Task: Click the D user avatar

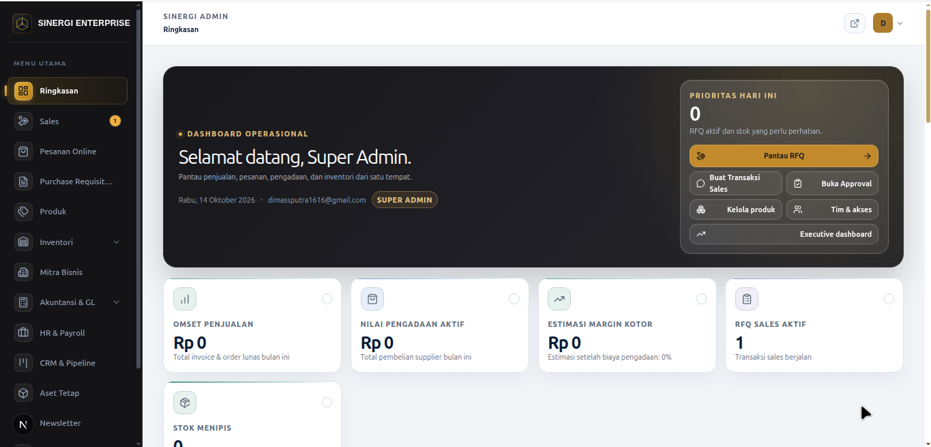Action: click(883, 23)
